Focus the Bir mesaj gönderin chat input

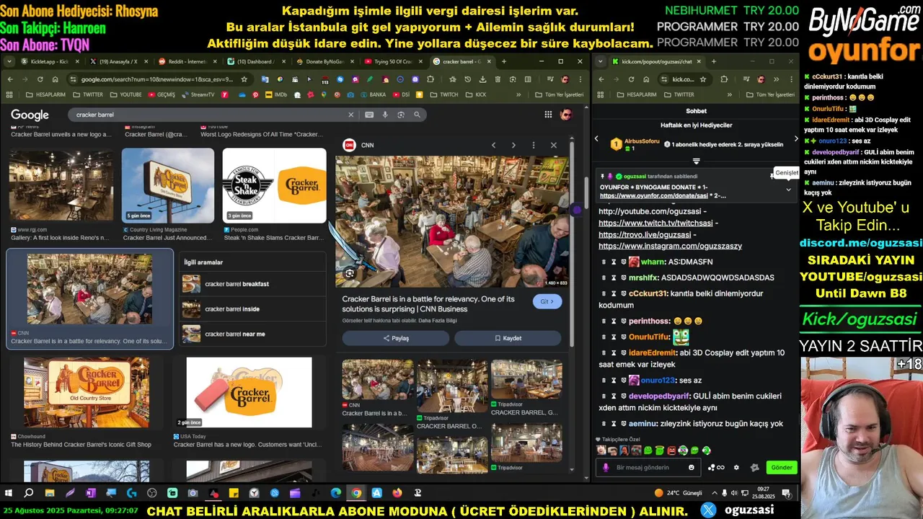pyautogui.click(x=649, y=467)
